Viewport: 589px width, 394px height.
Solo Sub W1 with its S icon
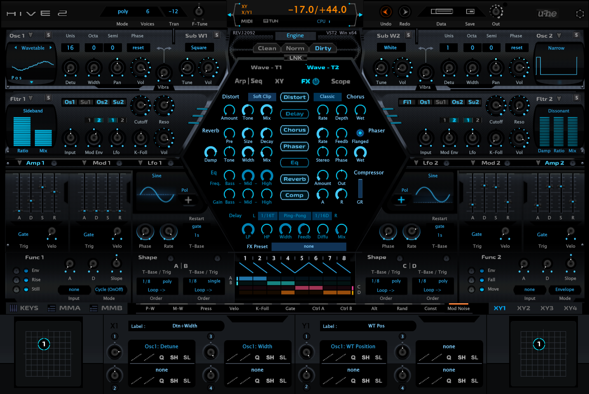coord(217,35)
